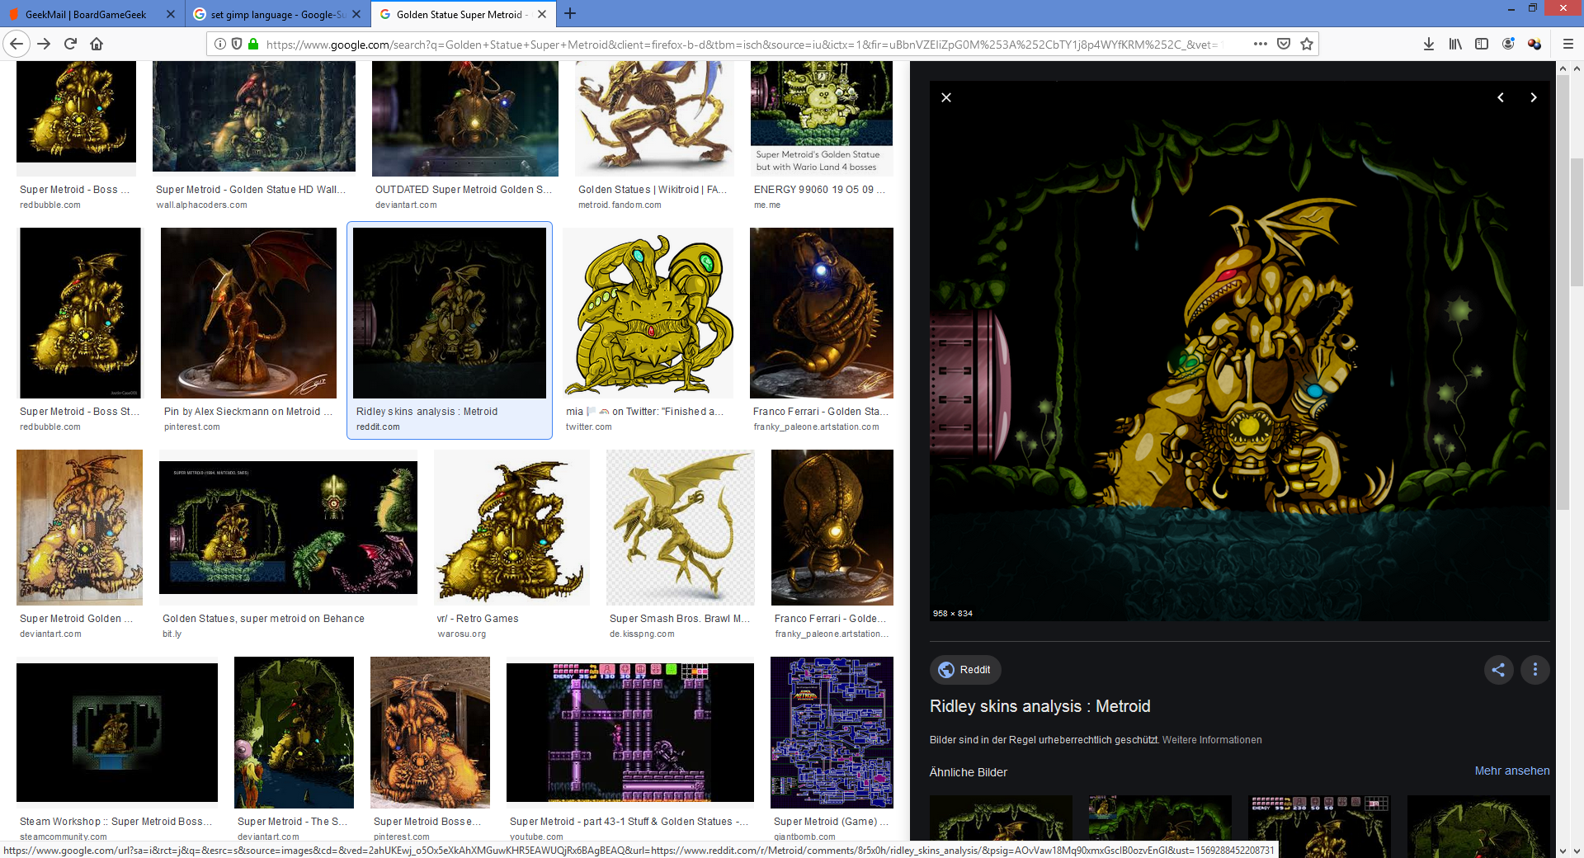The height and width of the screenshot is (858, 1584).
Task: Click 'Mehr ansehen' link
Action: [x=1512, y=771]
